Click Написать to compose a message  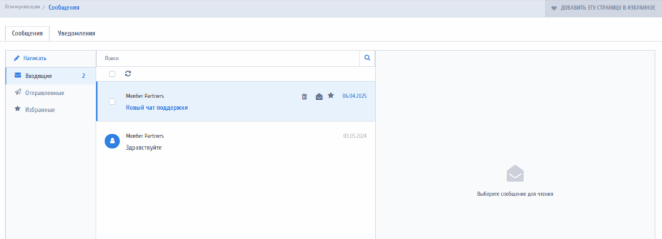coord(35,58)
